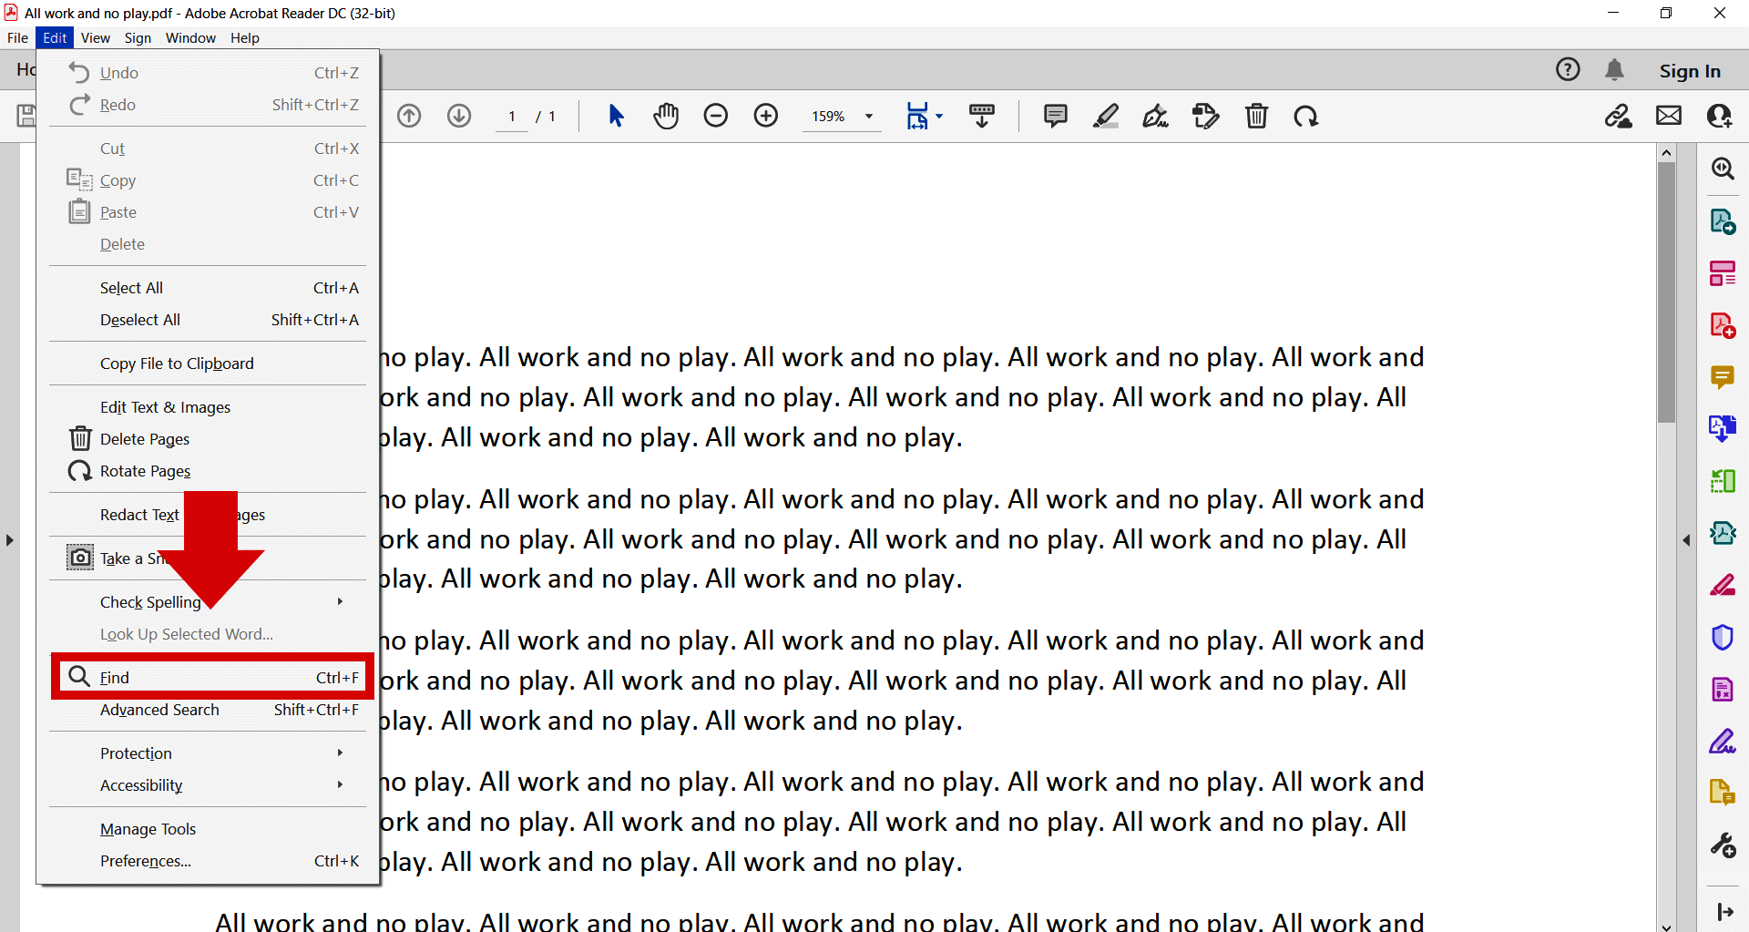
Task: Open the zoom level dropdown
Action: click(868, 117)
